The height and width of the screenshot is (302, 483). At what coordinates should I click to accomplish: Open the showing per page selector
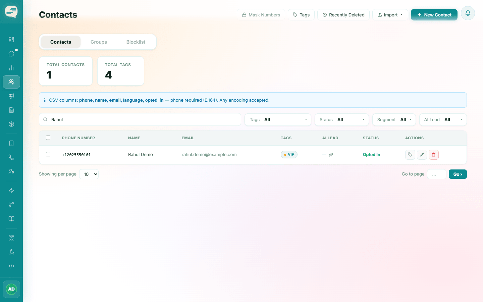(x=89, y=174)
